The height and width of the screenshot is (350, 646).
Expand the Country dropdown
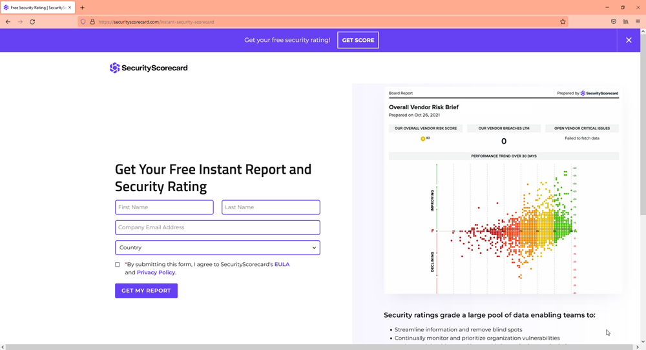[217, 247]
